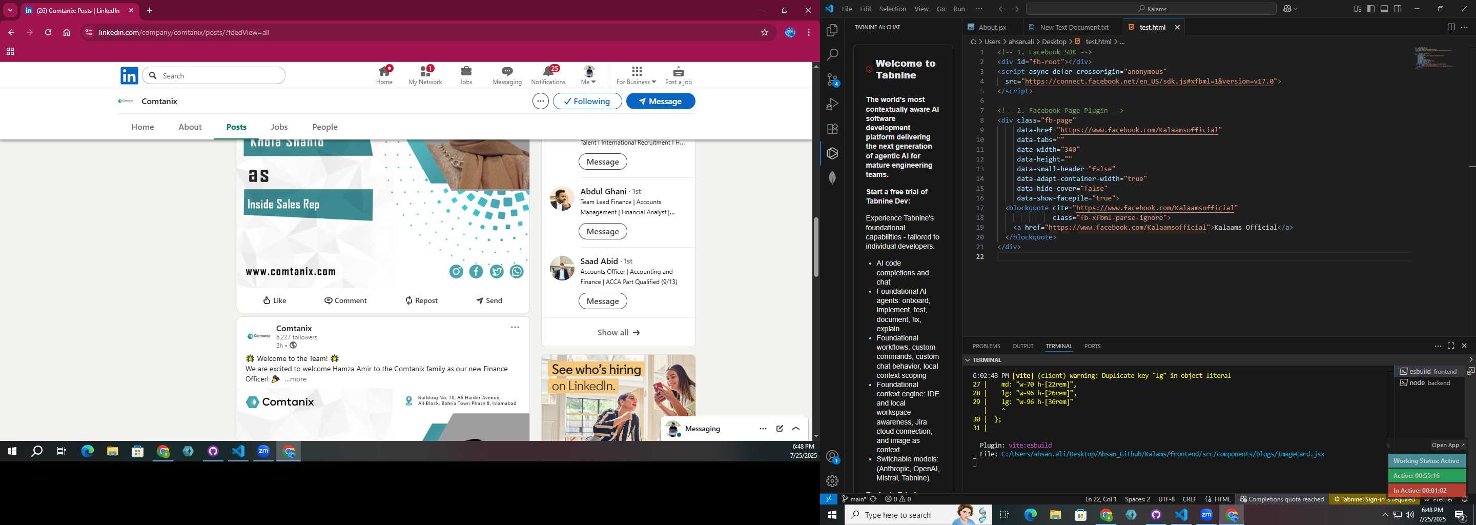This screenshot has height=525, width=1476.
Task: Compose new message in Messaging bar
Action: (780, 429)
